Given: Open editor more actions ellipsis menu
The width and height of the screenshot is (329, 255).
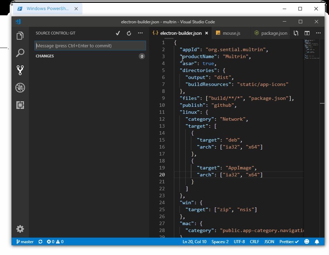Looking at the screenshot, I should pyautogui.click(x=318, y=33).
